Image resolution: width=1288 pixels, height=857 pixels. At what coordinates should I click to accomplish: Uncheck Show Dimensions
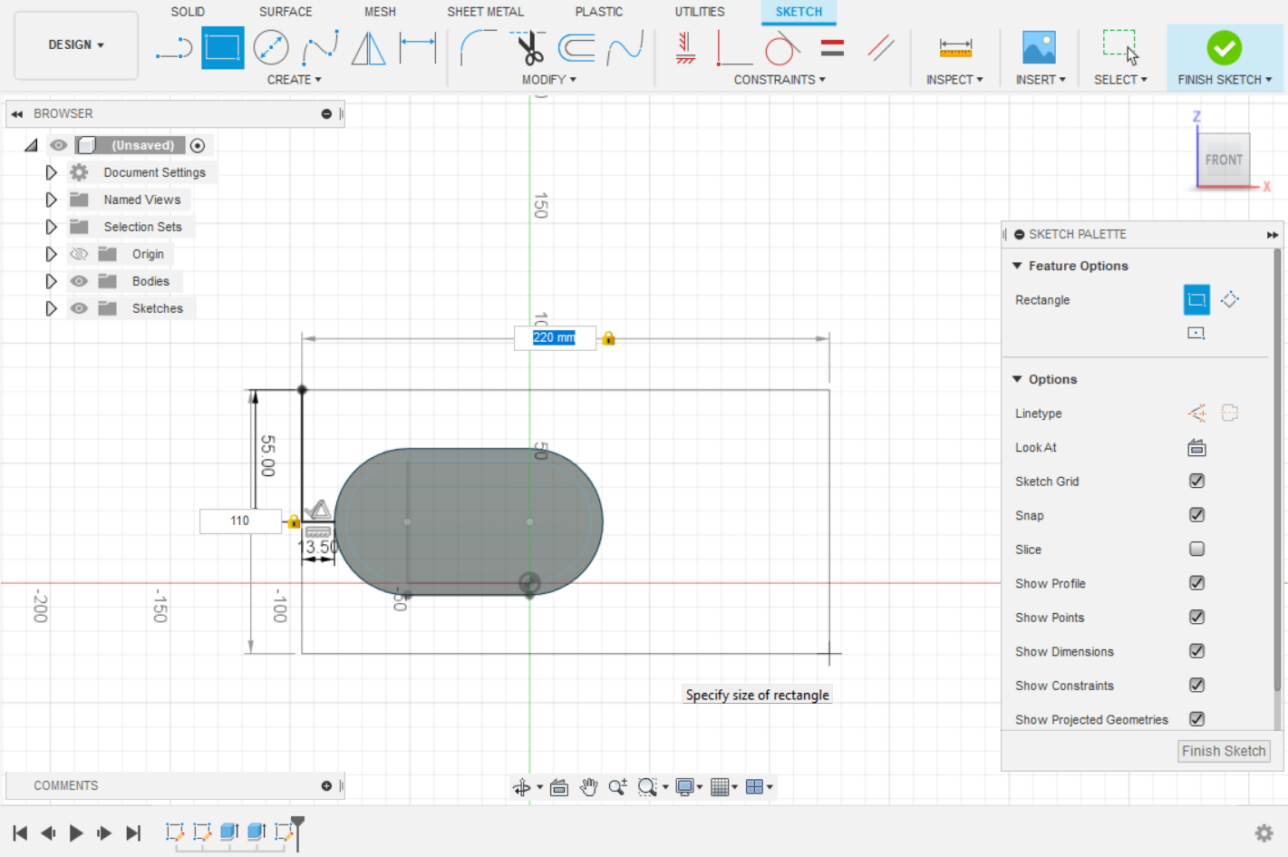click(1196, 651)
